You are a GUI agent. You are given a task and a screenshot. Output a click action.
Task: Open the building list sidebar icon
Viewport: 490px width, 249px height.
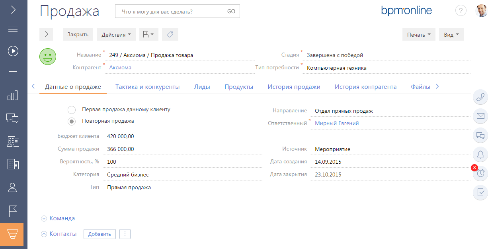(x=13, y=164)
